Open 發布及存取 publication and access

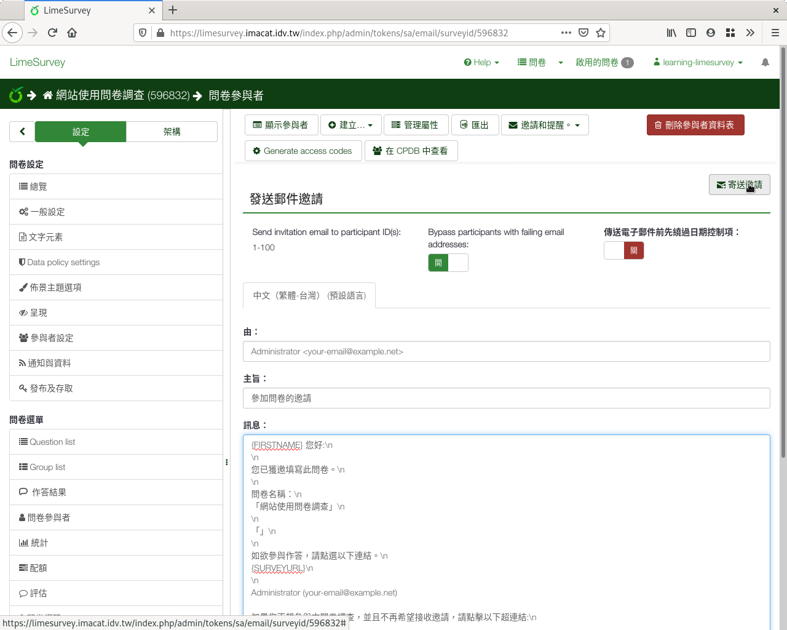click(116, 388)
